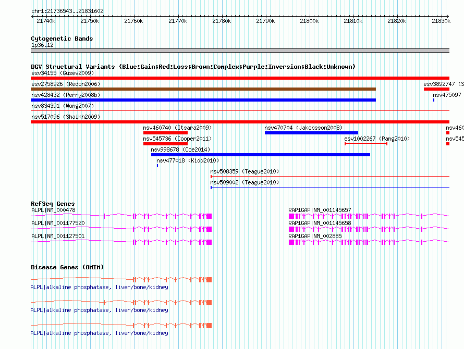The height and width of the screenshot is (349, 464).
Task: Select the small nsv477018 (Kidd2010) blue marker
Action: point(157,166)
